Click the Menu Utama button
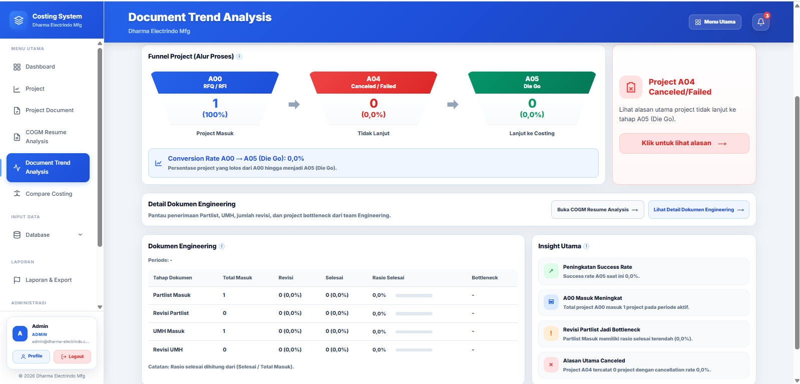This screenshot has height=384, width=800. [x=715, y=22]
